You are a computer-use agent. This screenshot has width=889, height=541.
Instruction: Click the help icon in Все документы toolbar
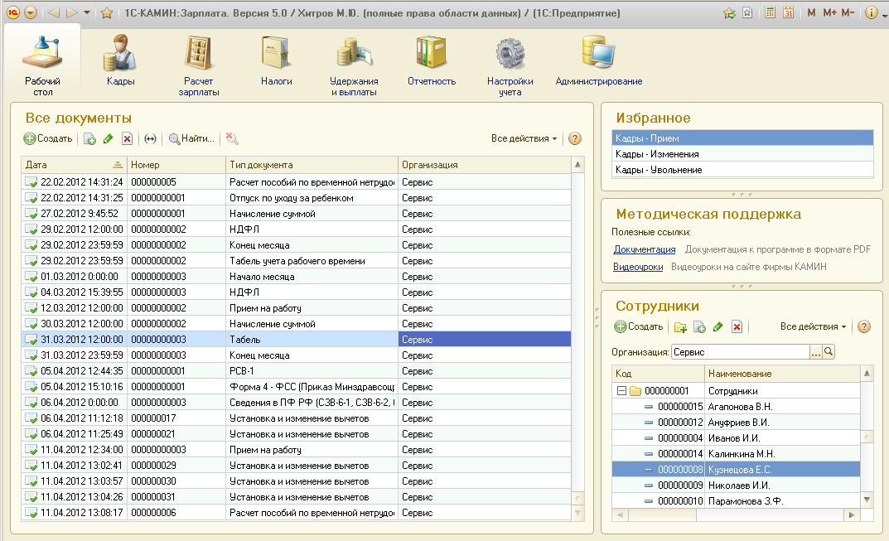tap(575, 138)
